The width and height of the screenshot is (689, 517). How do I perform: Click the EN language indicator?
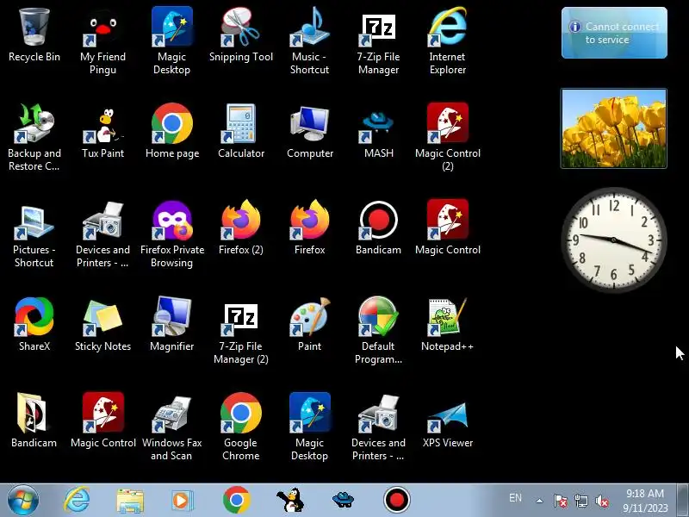(x=515, y=498)
